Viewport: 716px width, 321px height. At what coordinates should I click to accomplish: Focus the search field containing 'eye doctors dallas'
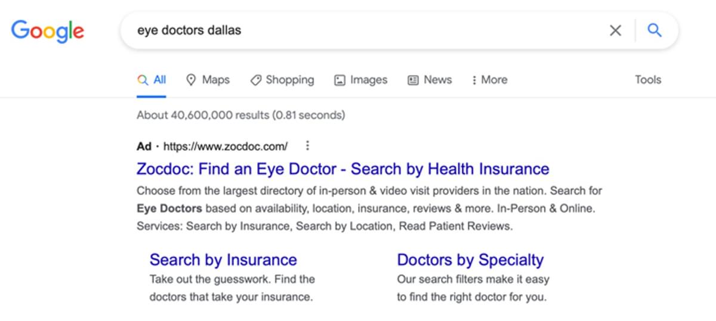coord(358,30)
